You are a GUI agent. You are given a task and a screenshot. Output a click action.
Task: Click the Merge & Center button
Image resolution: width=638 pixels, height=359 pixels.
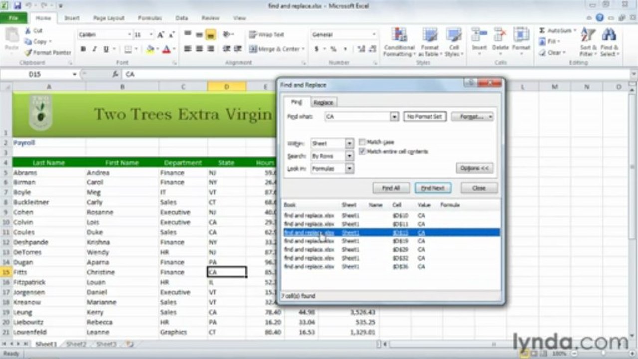click(x=277, y=49)
